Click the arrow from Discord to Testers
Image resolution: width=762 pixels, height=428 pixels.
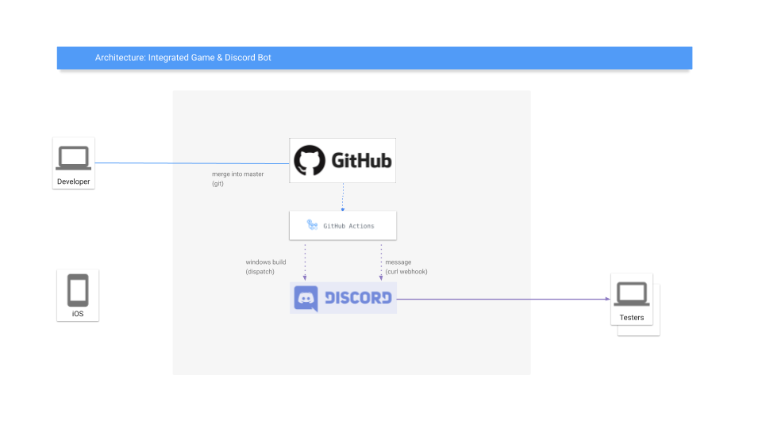(x=503, y=299)
